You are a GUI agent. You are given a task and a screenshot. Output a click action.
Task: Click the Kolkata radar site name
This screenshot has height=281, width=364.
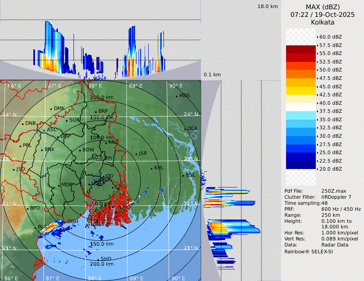pyautogui.click(x=322, y=22)
